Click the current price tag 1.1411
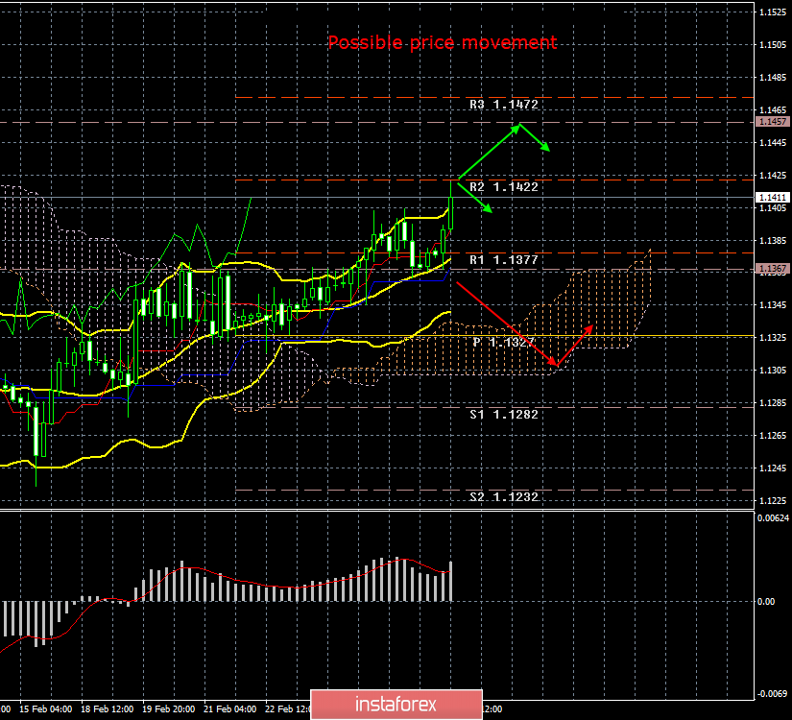792x720 pixels. coord(772,197)
